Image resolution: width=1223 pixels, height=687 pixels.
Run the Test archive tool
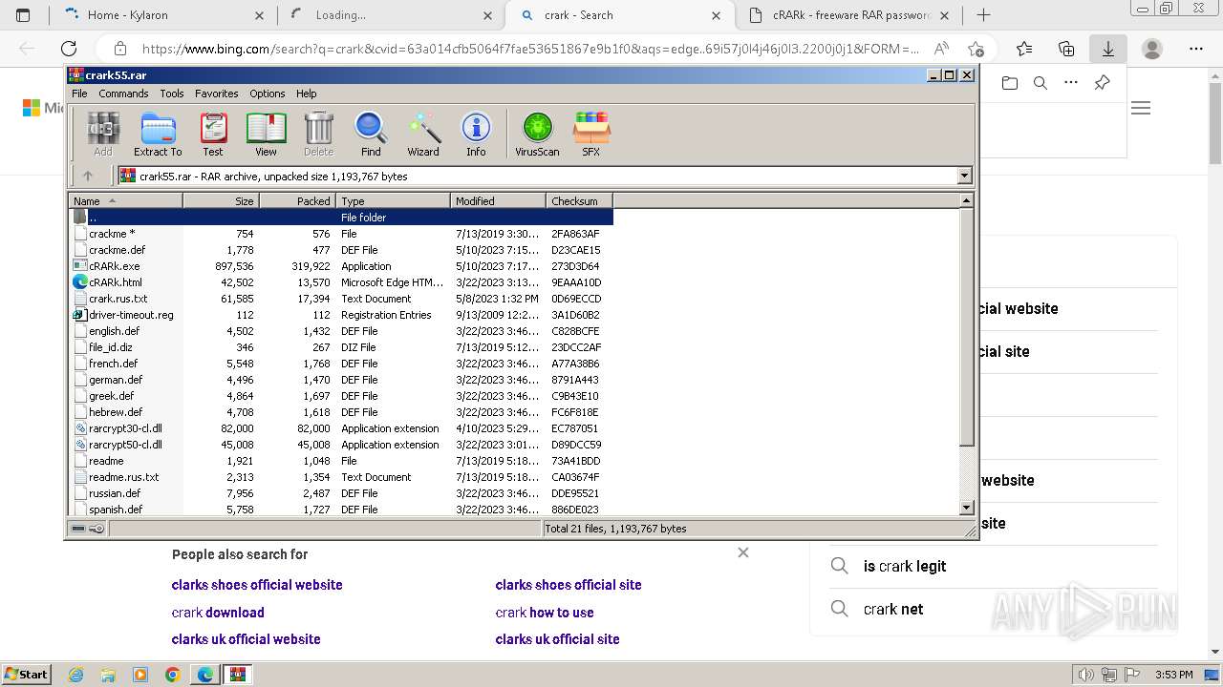213,134
